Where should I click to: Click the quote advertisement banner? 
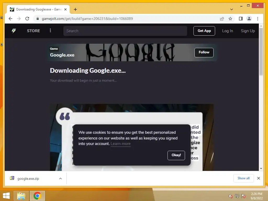[x=132, y=137]
